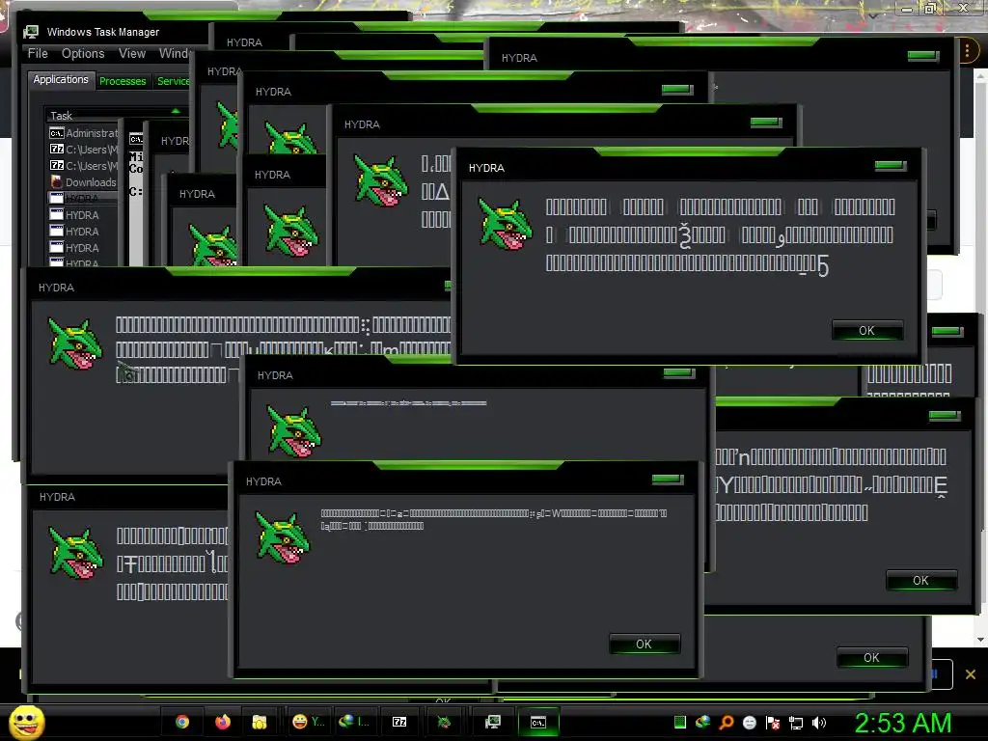Dismiss the orange X in the browser bottom bar

coord(971,674)
